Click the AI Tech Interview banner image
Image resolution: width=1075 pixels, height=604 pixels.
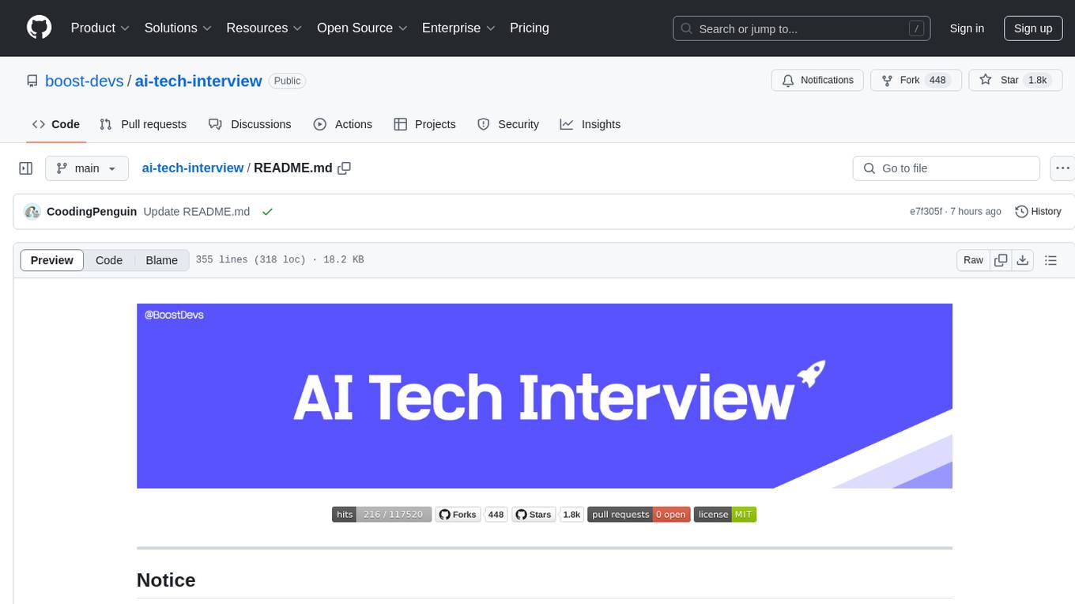545,396
